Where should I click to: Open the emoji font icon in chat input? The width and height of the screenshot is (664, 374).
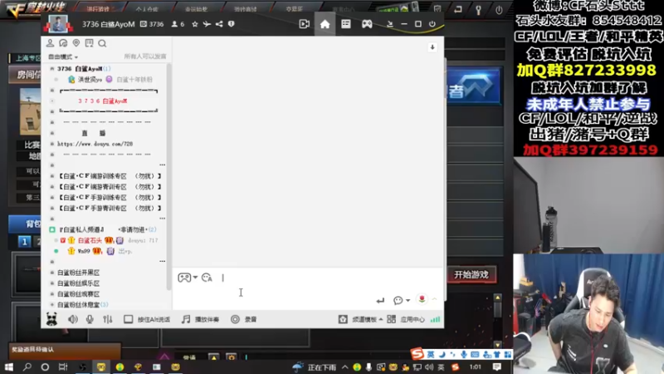pyautogui.click(x=207, y=278)
